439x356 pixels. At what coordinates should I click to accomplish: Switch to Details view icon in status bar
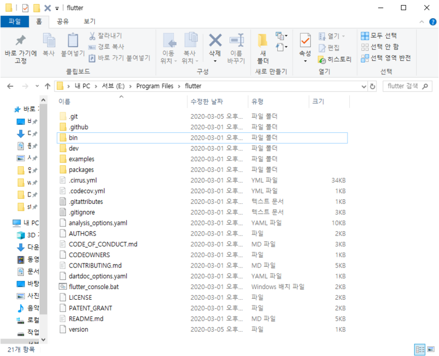pyautogui.click(x=420, y=349)
